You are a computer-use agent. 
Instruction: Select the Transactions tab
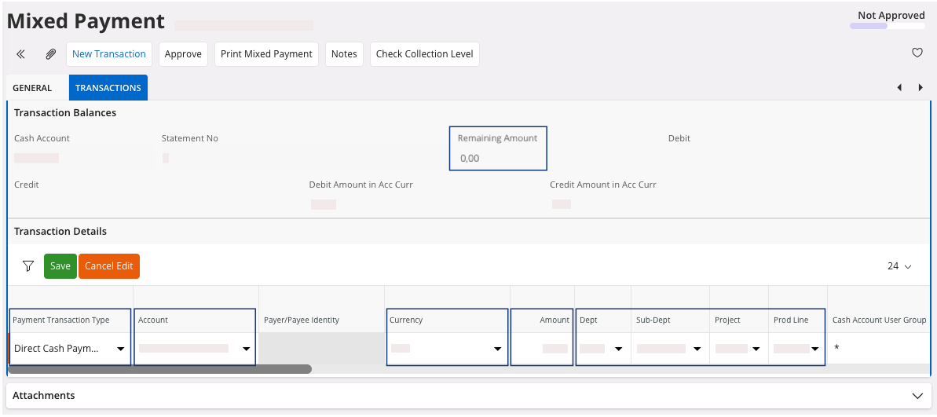point(108,88)
